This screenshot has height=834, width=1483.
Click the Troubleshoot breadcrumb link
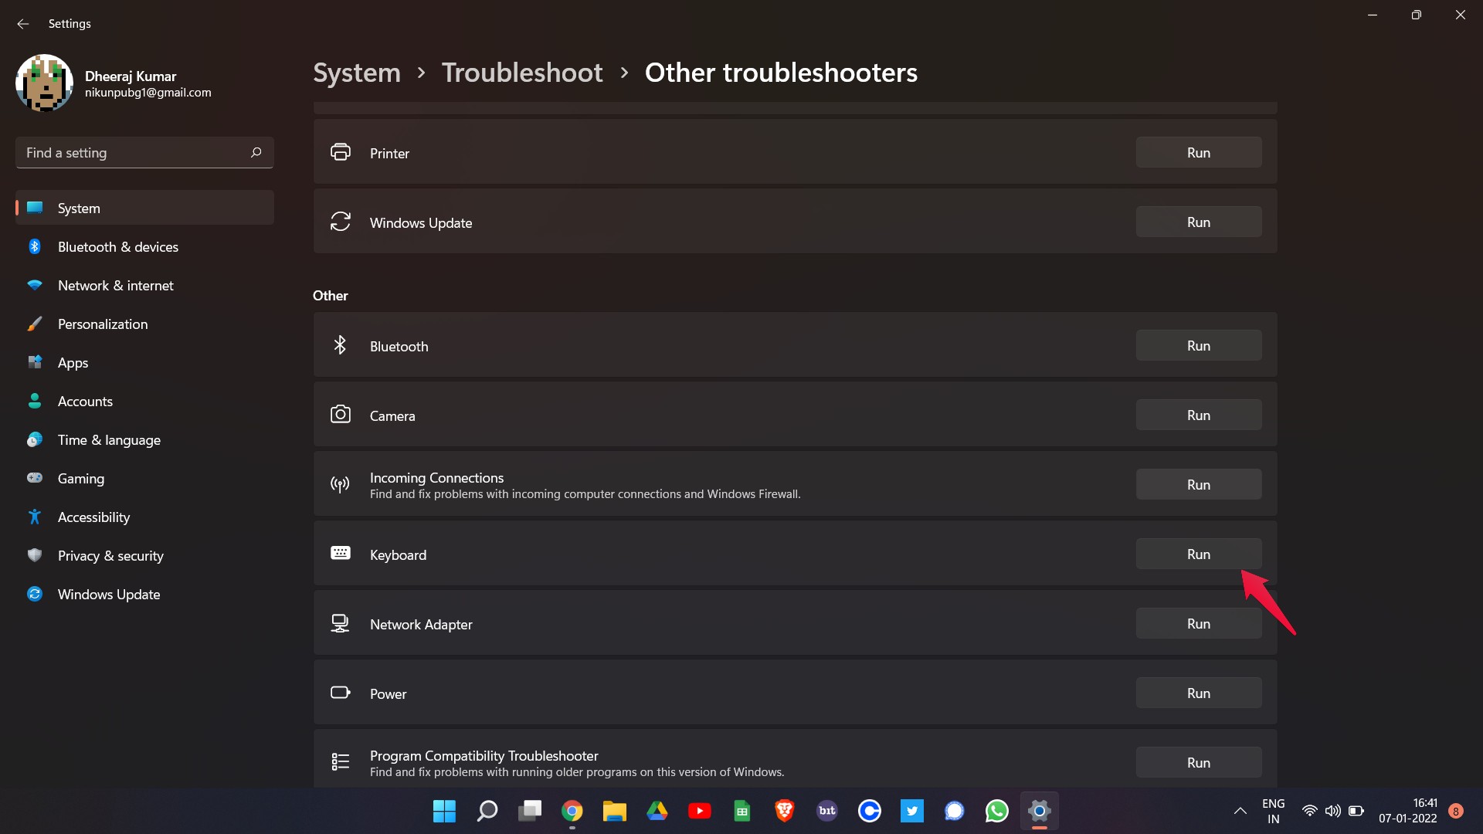(522, 73)
